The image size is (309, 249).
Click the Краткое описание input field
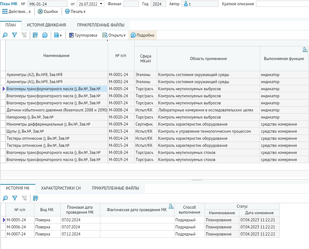[x=282, y=4]
